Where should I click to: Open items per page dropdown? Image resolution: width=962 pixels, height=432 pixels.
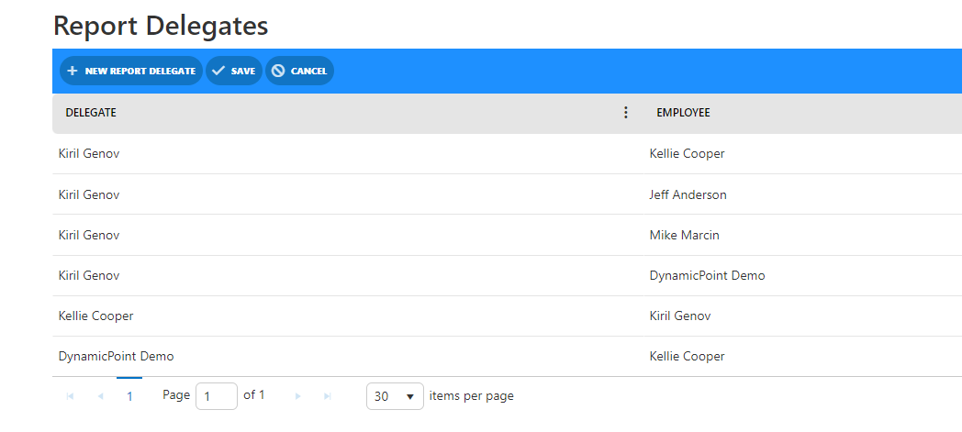tap(395, 396)
